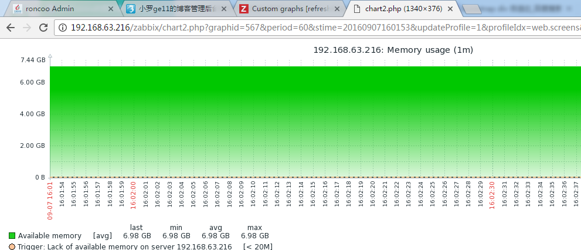Viewport: 581px width, 250px height.
Task: Click the red 16:02:30 time label
Action: click(492, 195)
